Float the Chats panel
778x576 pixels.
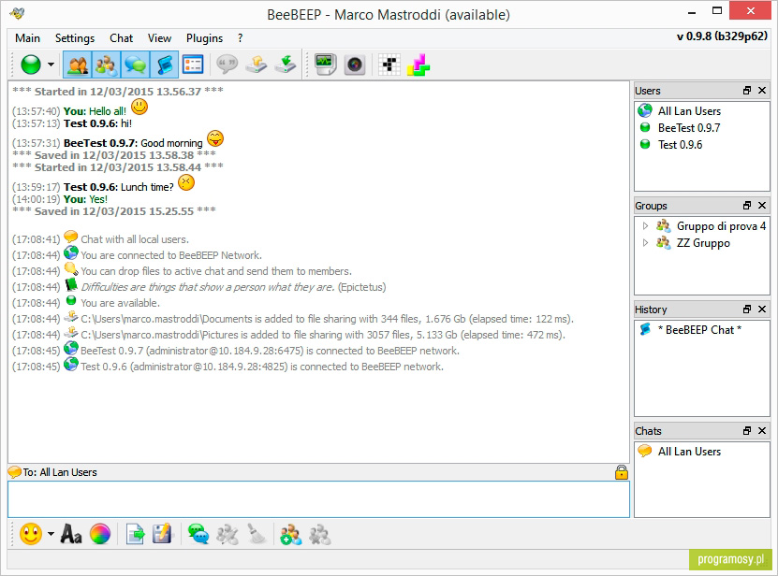click(747, 431)
